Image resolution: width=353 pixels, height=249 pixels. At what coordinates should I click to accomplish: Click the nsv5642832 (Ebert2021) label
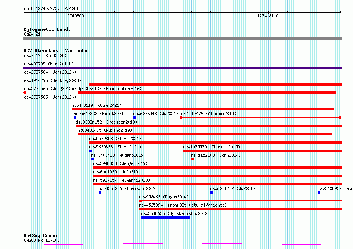pos(100,114)
